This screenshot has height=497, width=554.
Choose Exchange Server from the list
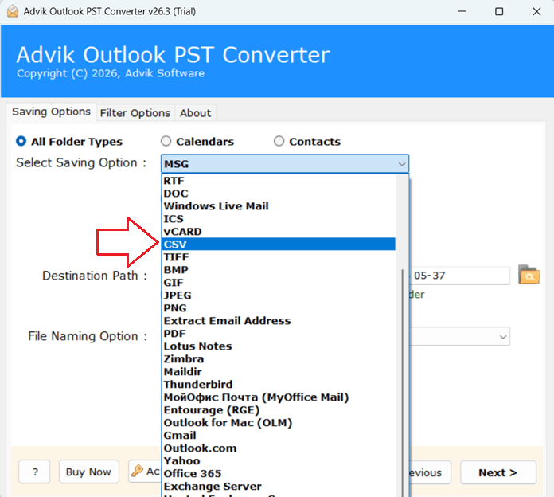279,486
